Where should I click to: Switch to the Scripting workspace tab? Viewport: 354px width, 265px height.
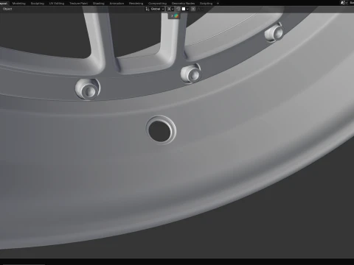pos(206,4)
